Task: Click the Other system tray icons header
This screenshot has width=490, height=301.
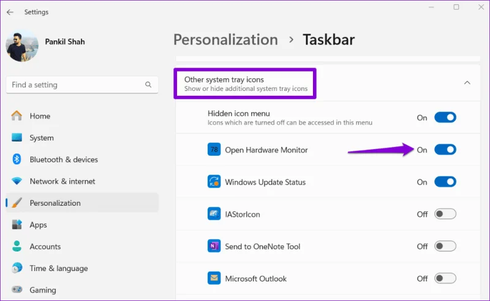Action: [x=328, y=84]
